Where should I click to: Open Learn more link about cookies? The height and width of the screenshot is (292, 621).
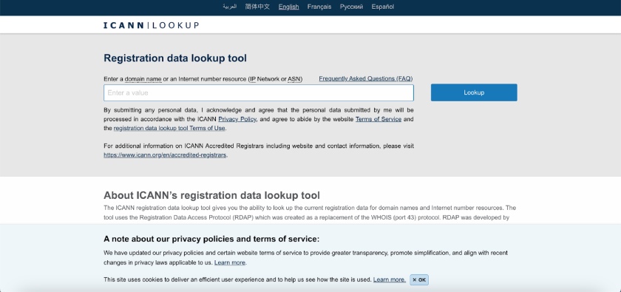[x=390, y=279]
